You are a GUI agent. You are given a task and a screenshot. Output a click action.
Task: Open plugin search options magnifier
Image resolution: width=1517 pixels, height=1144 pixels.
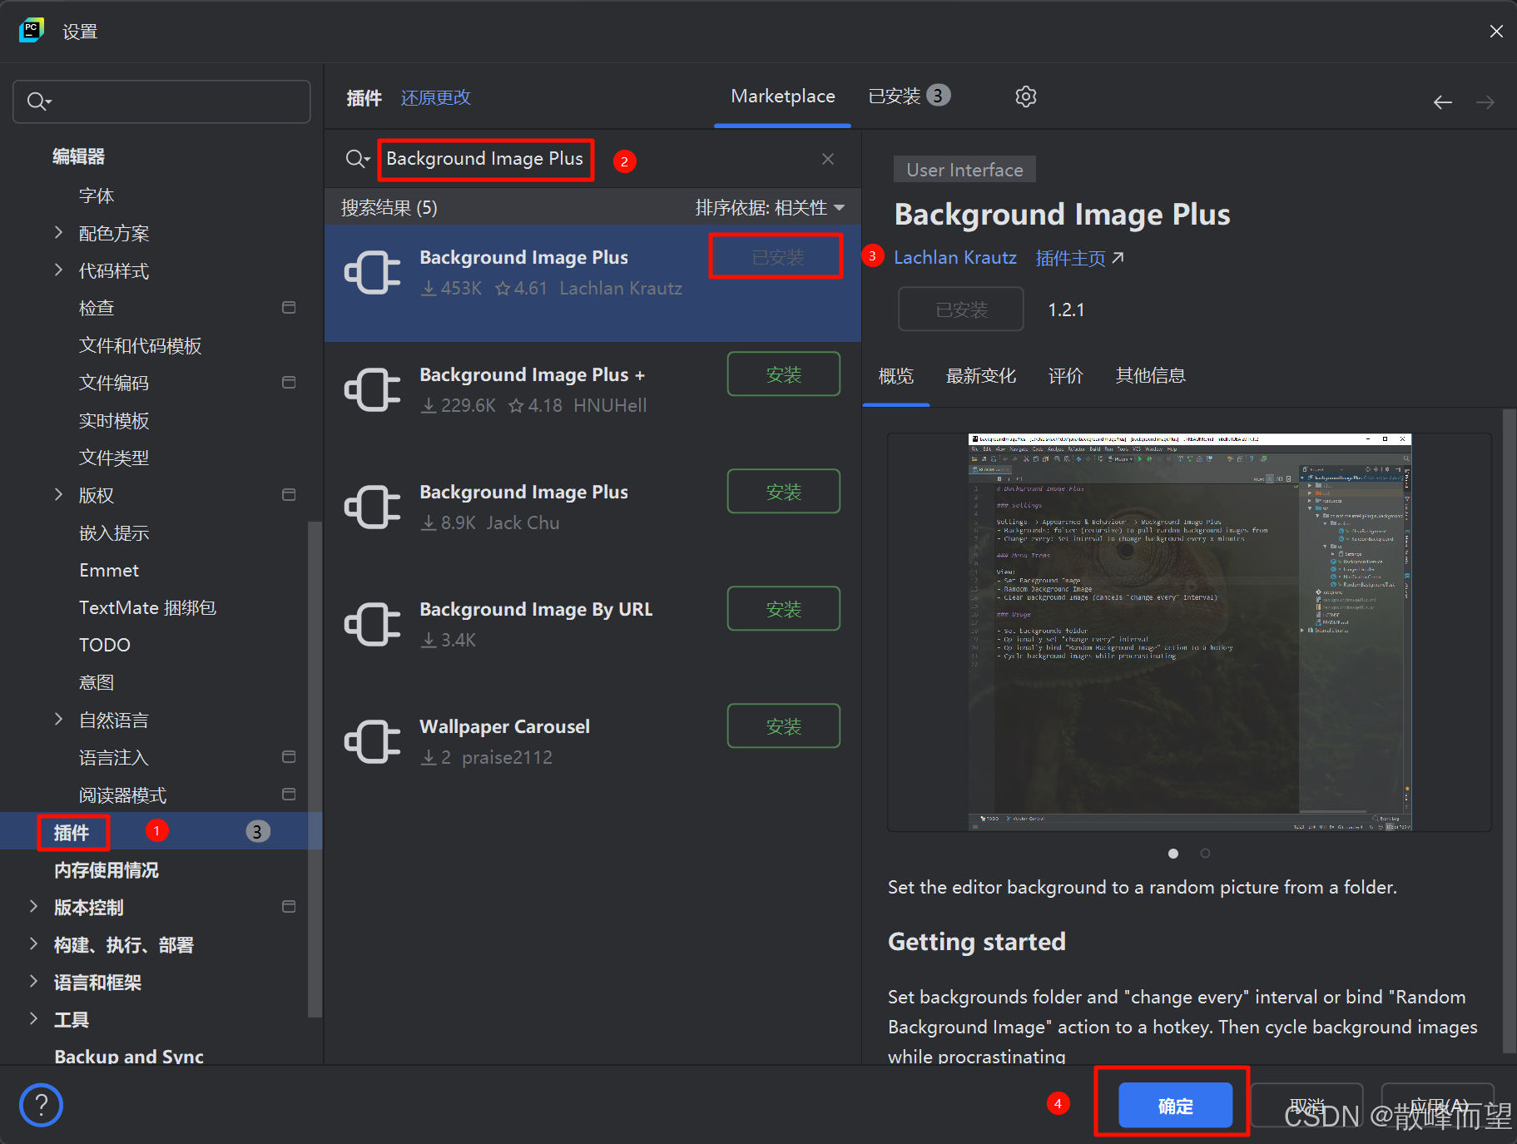358,159
